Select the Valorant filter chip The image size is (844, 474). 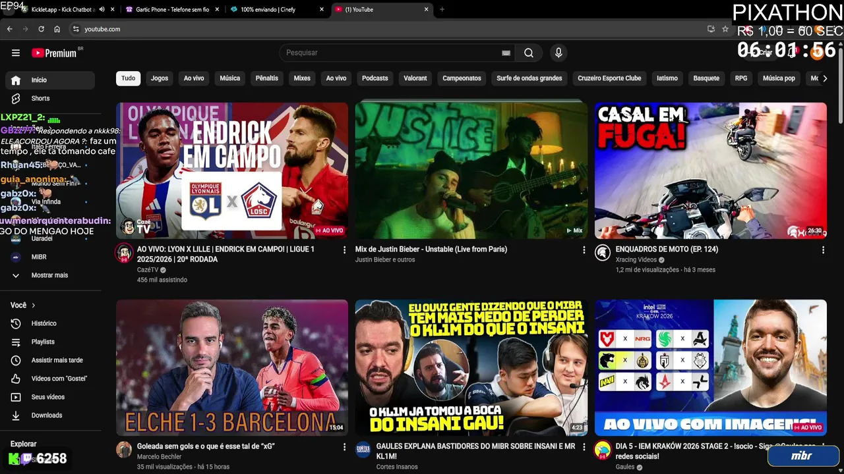[415, 78]
